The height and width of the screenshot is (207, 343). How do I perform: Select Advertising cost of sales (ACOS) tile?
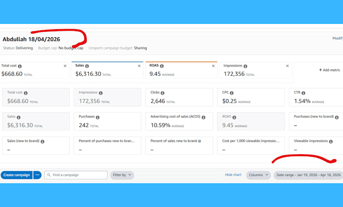tap(179, 121)
